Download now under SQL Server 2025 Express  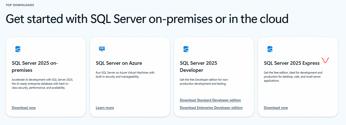(276, 108)
